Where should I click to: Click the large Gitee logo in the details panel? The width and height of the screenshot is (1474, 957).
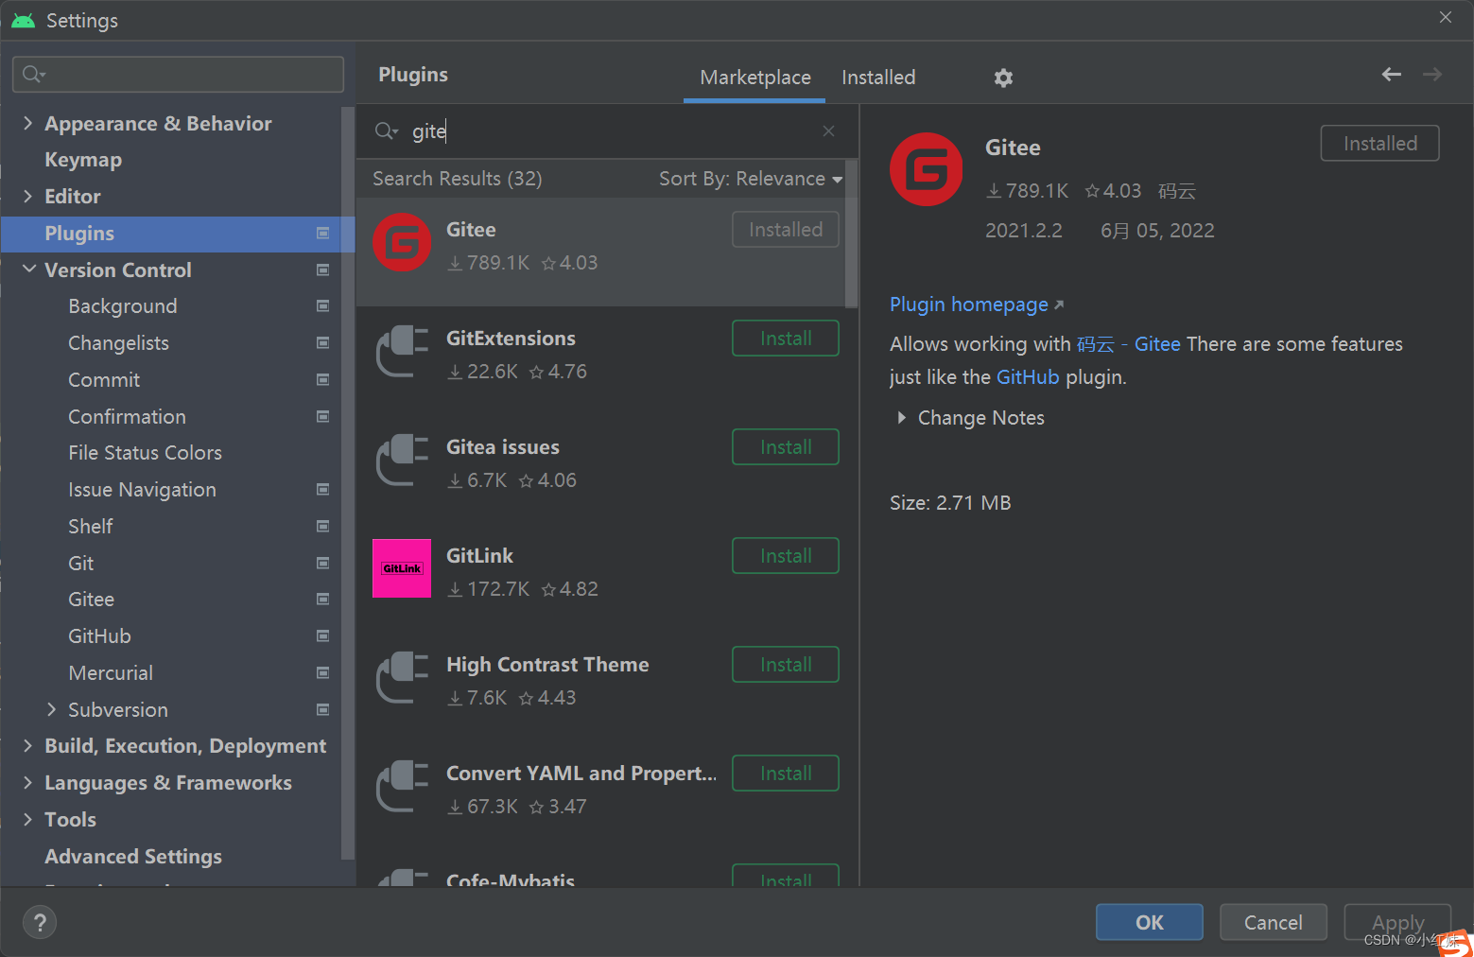(927, 169)
